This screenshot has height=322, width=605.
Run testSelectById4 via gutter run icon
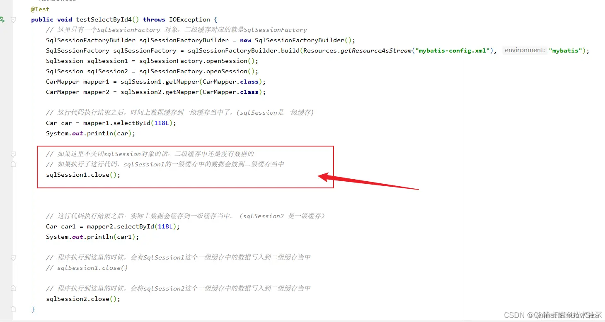click(x=2, y=19)
